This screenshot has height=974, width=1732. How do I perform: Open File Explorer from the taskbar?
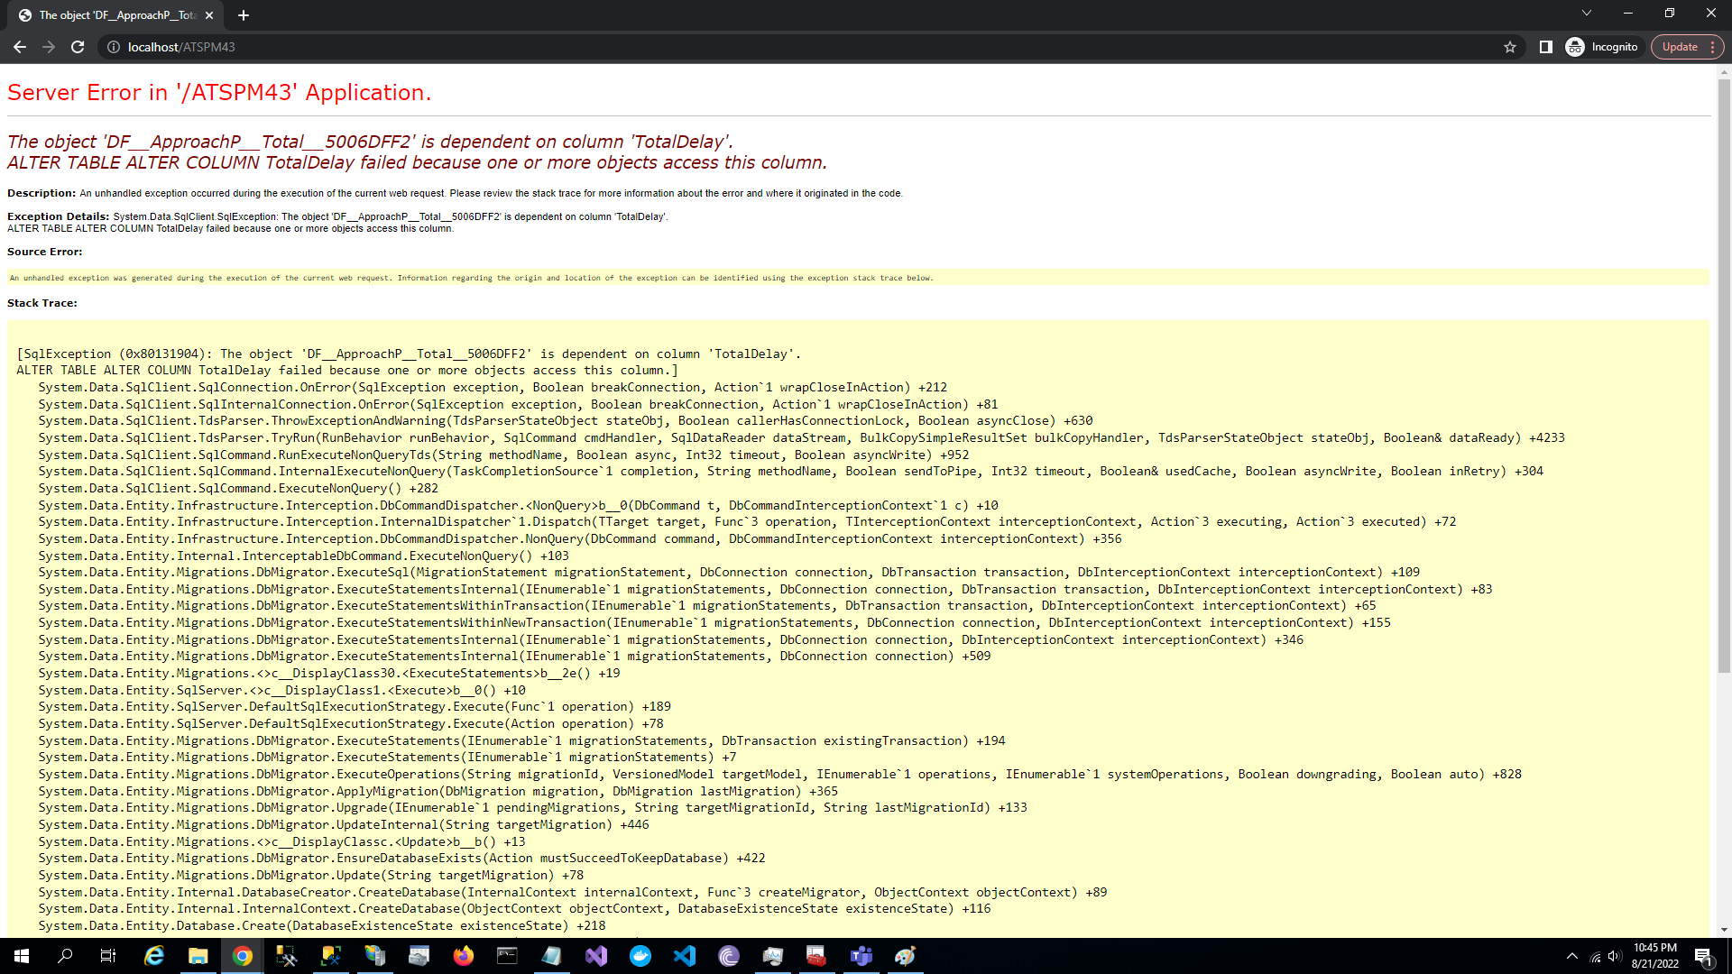tap(198, 956)
